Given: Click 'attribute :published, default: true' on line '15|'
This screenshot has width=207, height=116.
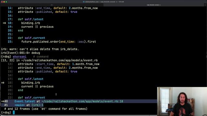Looking at the screenshot, I should [48, 72].
